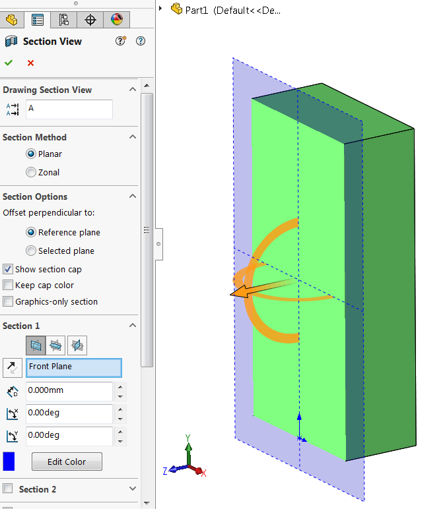
Task: Click the Part1 part icon
Action: 176,9
